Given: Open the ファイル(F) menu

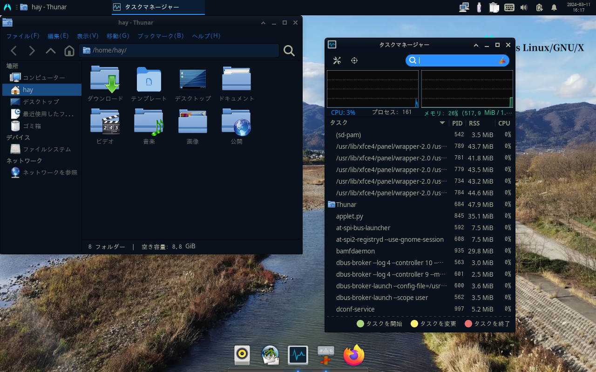Looking at the screenshot, I should (x=23, y=36).
